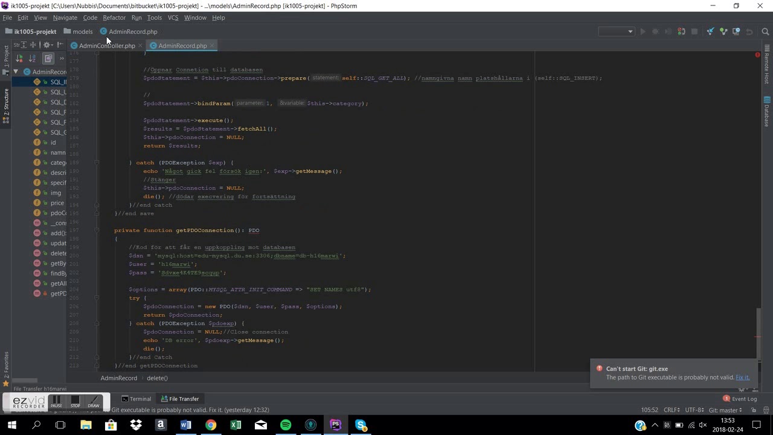Close the AdminRecord.php editor tab
This screenshot has height=435, width=773.
(213, 45)
